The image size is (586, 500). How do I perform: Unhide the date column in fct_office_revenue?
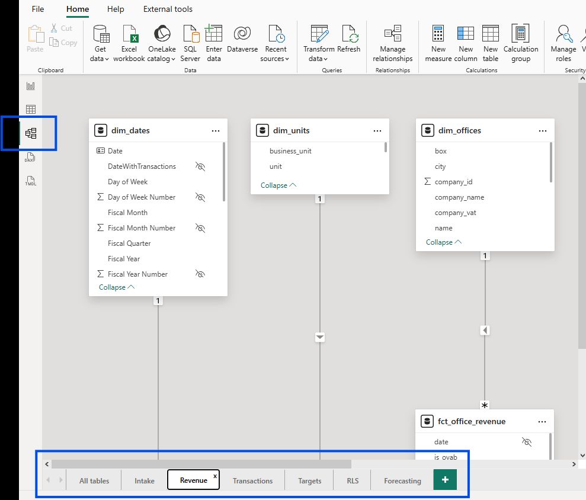pyautogui.click(x=527, y=442)
